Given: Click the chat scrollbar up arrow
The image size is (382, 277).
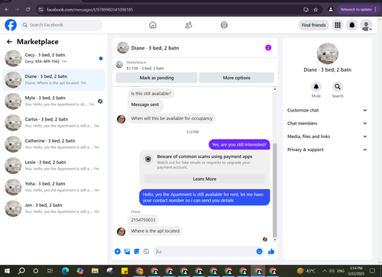Looking at the screenshot, I should click(x=275, y=89).
